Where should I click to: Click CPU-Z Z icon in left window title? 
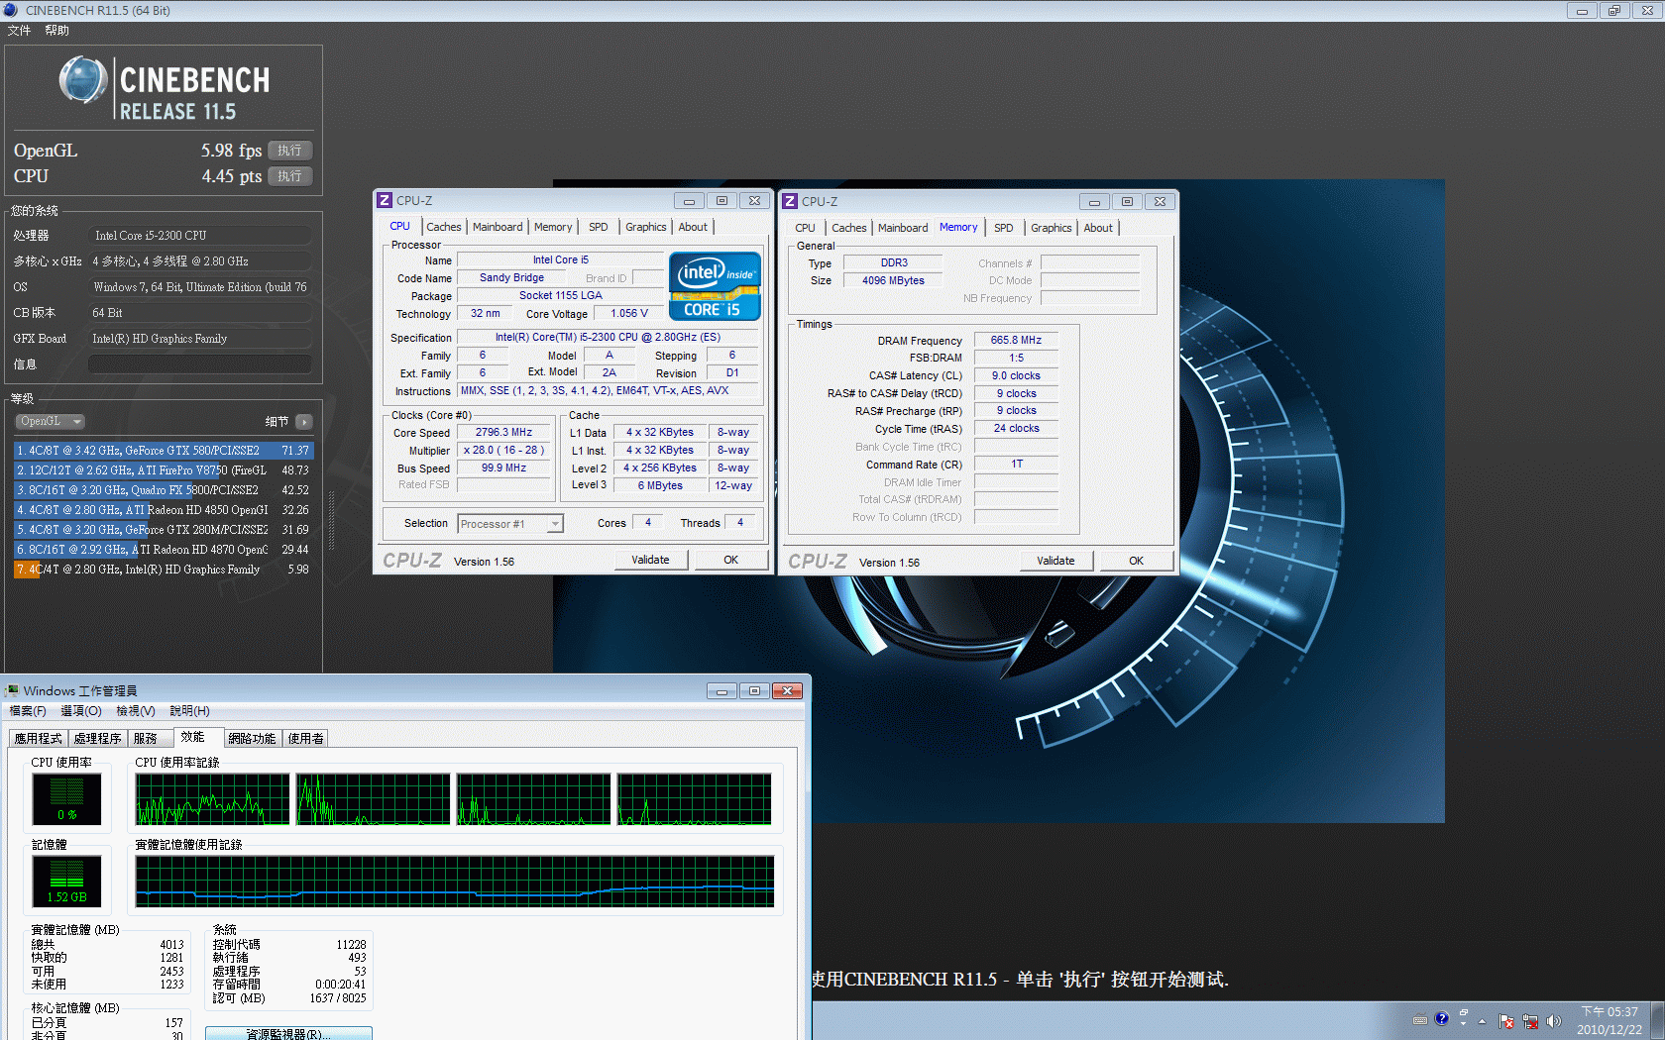385,201
